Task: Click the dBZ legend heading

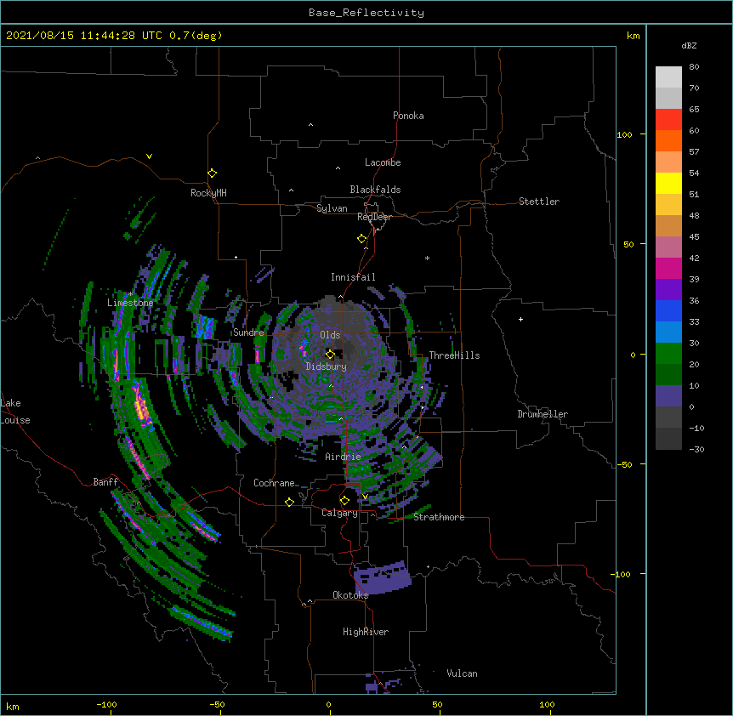Action: (x=689, y=45)
